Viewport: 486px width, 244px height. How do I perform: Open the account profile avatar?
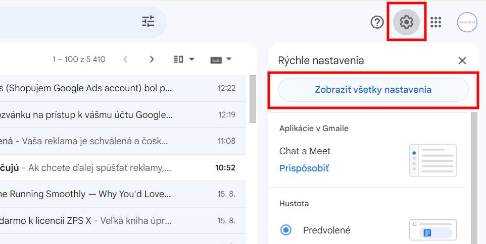click(467, 22)
